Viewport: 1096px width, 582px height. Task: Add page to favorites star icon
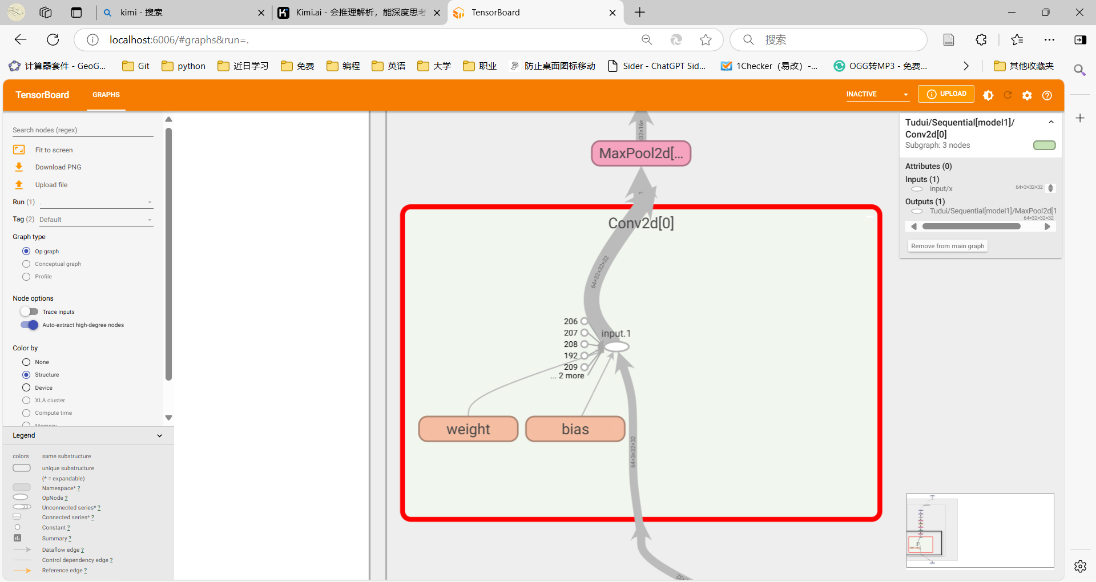(706, 39)
